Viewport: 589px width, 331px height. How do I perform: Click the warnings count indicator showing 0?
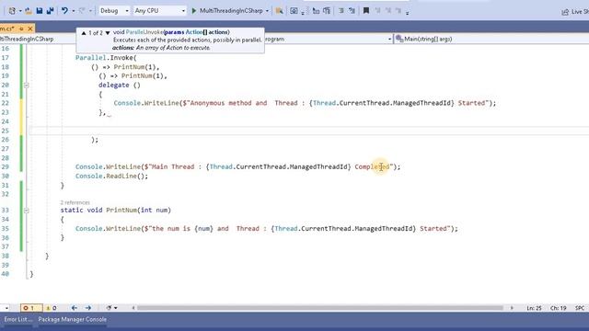click(x=52, y=308)
